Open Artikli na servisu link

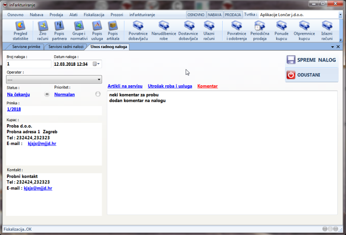(125, 86)
